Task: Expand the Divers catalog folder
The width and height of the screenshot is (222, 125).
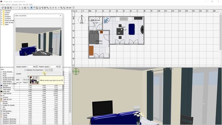Action: [x=1, y=15]
